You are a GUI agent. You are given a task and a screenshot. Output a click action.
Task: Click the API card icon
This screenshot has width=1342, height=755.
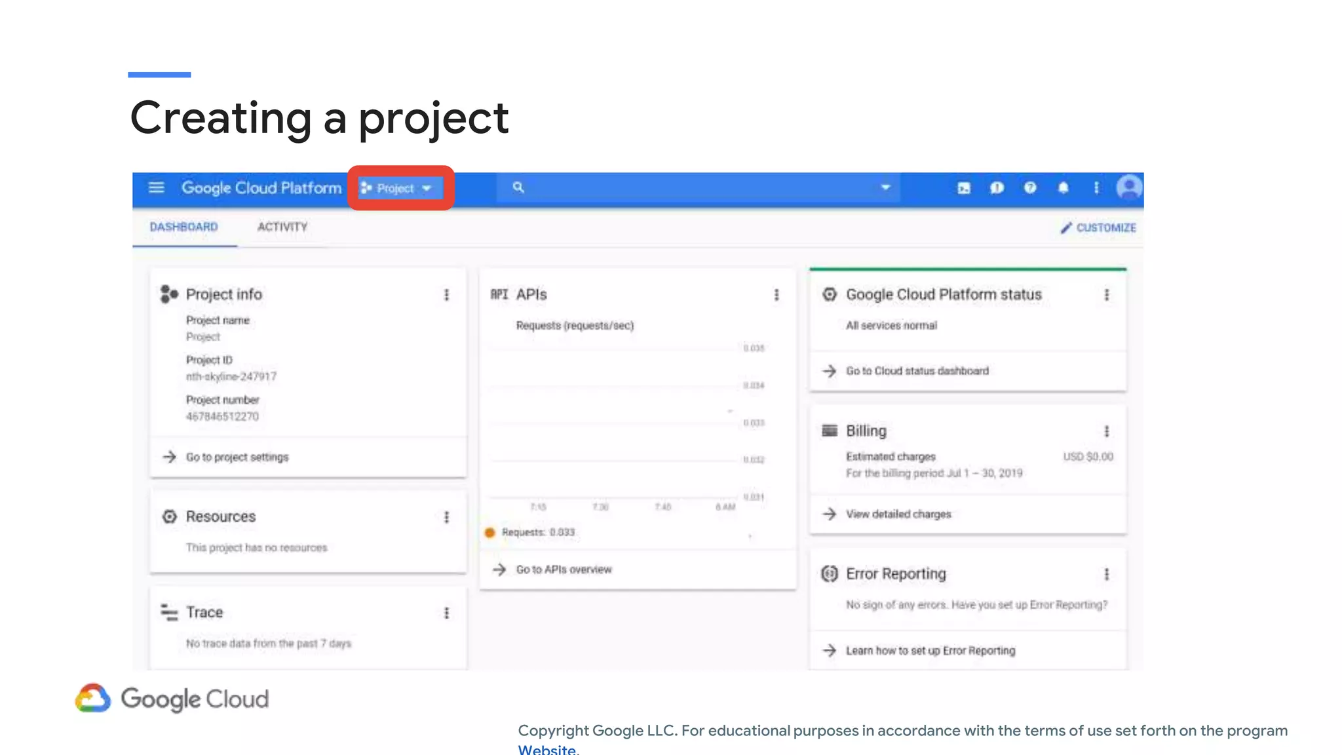tap(499, 294)
